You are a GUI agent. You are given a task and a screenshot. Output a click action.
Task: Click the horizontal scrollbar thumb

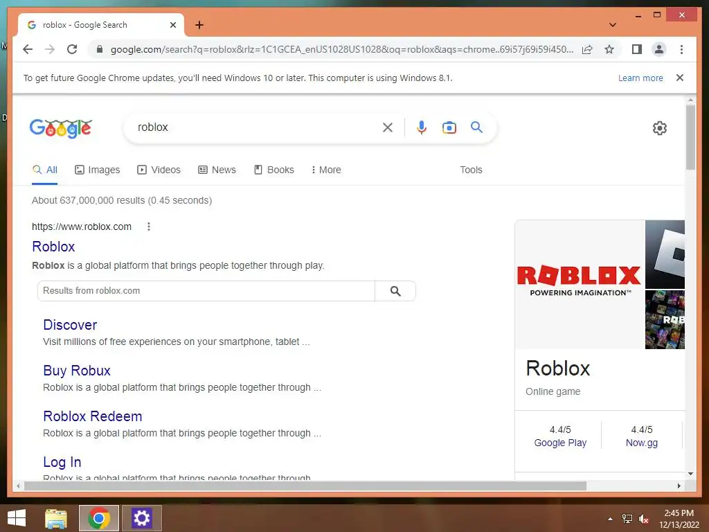coord(305,486)
